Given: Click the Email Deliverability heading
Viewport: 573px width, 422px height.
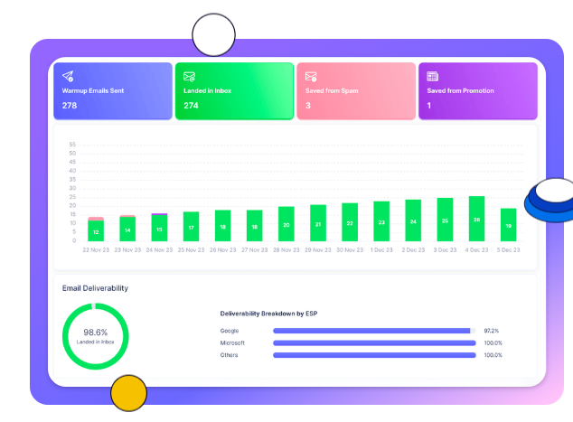Looking at the screenshot, I should 95,288.
